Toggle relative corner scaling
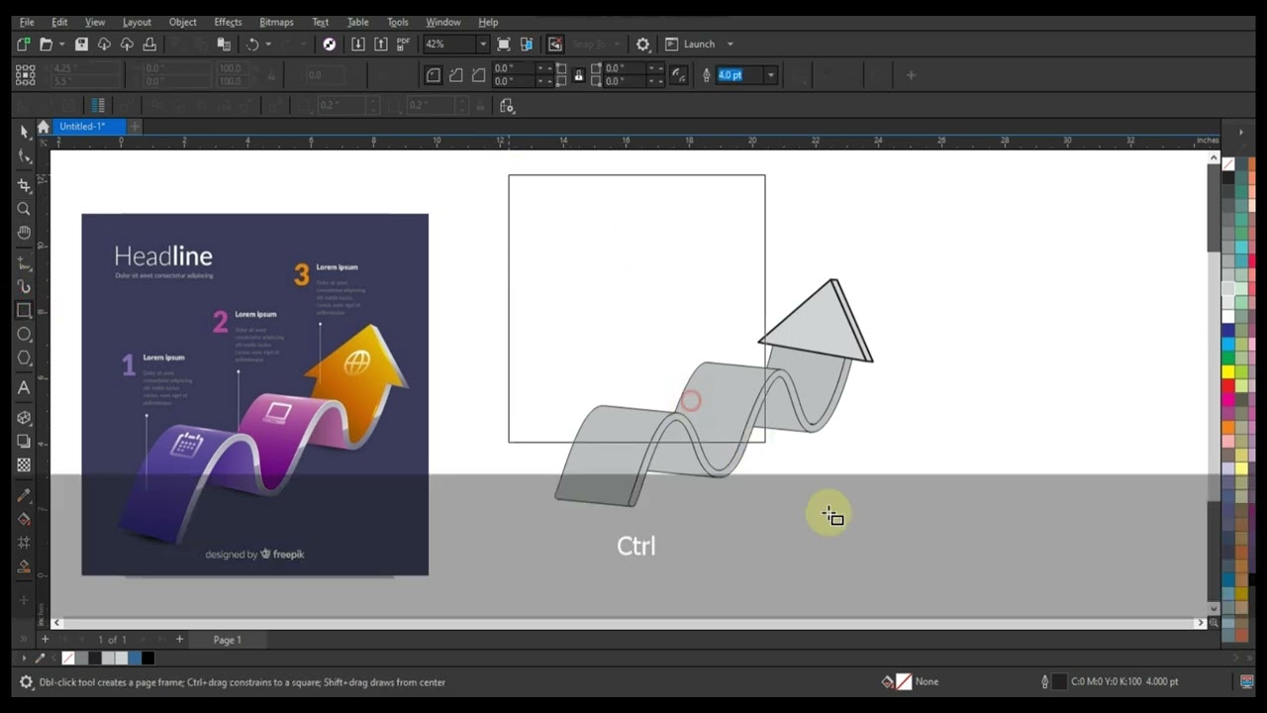1267x713 pixels. click(x=679, y=75)
